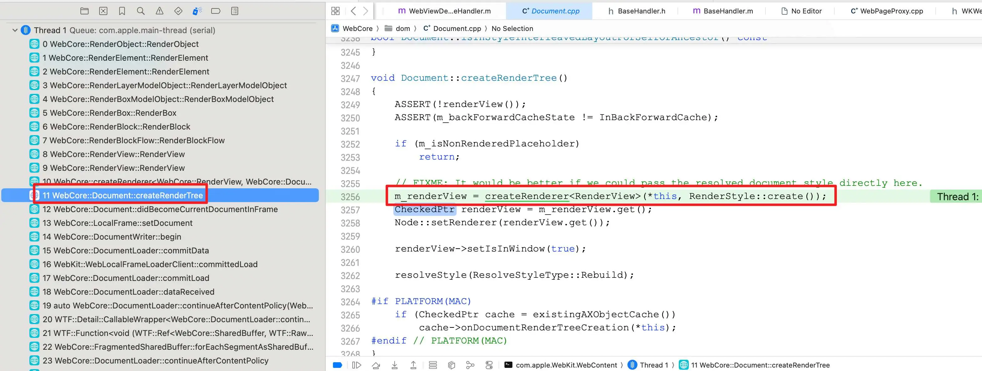The height and width of the screenshot is (371, 982).
Task: Select frame 12 didBecomeCurrentDocumentInFrame
Action: [x=160, y=209]
